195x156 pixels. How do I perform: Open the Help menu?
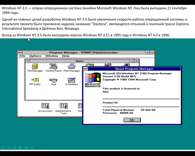(x=66, y=56)
